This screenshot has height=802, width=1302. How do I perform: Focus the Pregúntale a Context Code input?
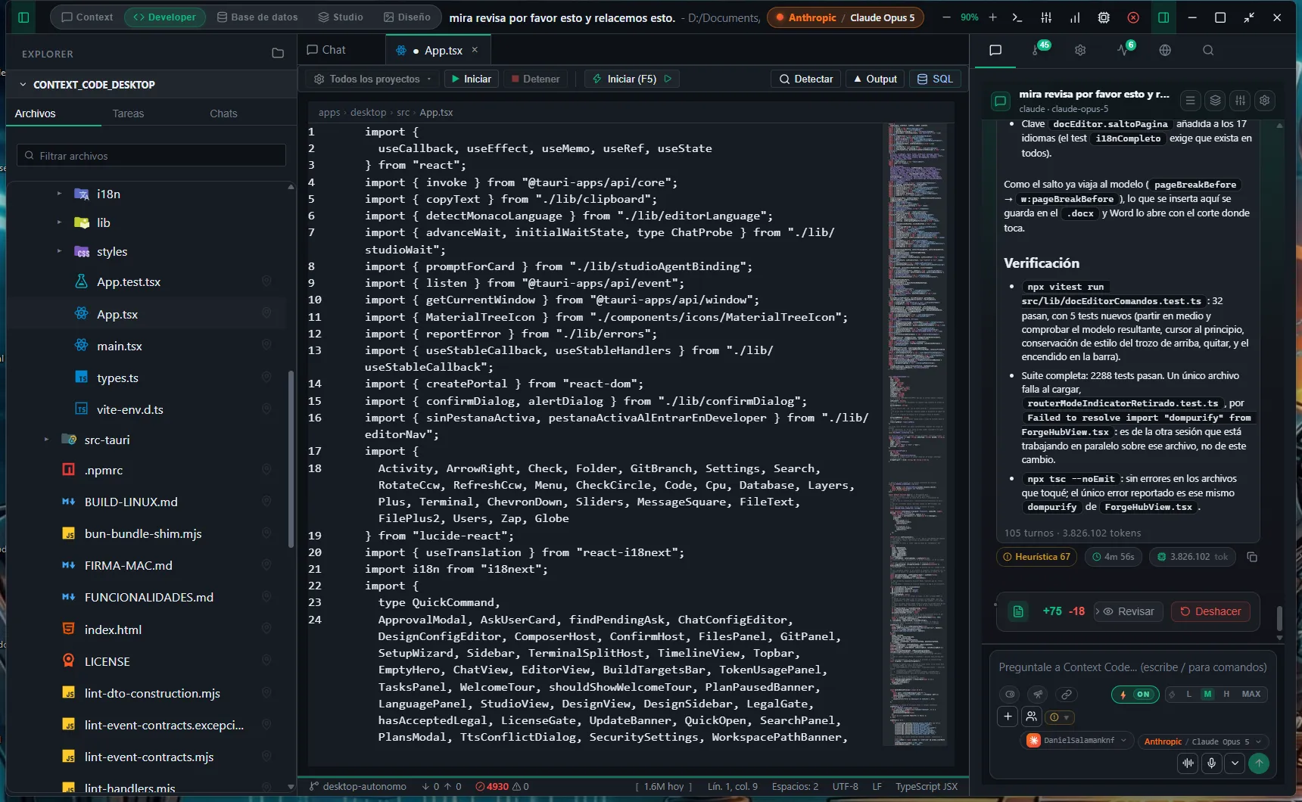[1132, 667]
